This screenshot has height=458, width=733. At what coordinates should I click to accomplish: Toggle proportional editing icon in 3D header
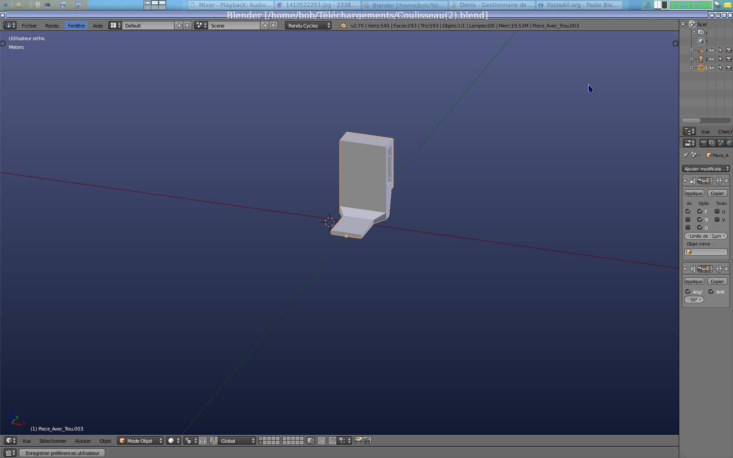(x=322, y=441)
